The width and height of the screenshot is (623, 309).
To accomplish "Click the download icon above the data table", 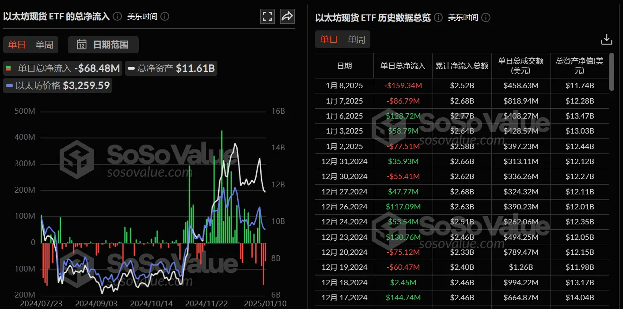I will pyautogui.click(x=606, y=39).
